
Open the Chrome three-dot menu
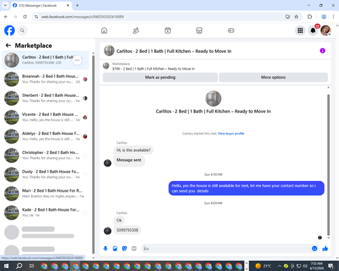[334, 17]
